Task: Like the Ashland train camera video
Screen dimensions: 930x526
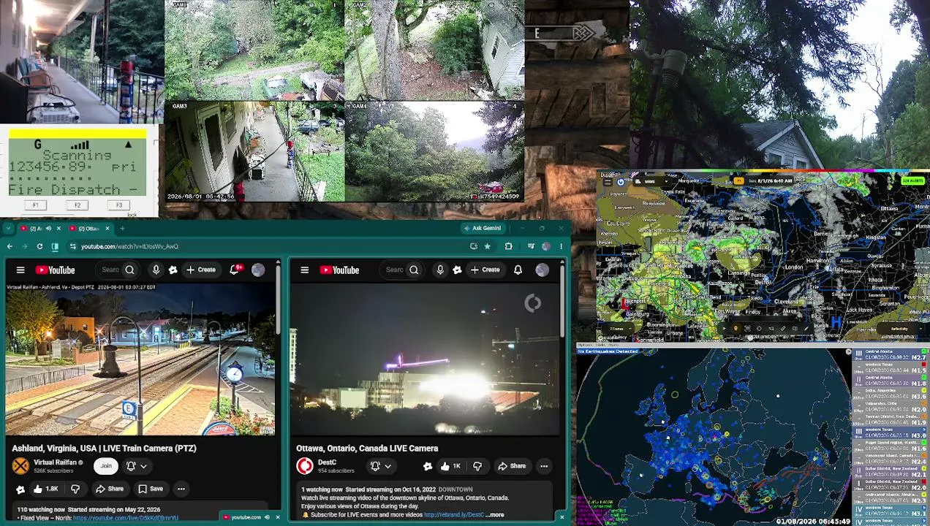Action: 45,489
